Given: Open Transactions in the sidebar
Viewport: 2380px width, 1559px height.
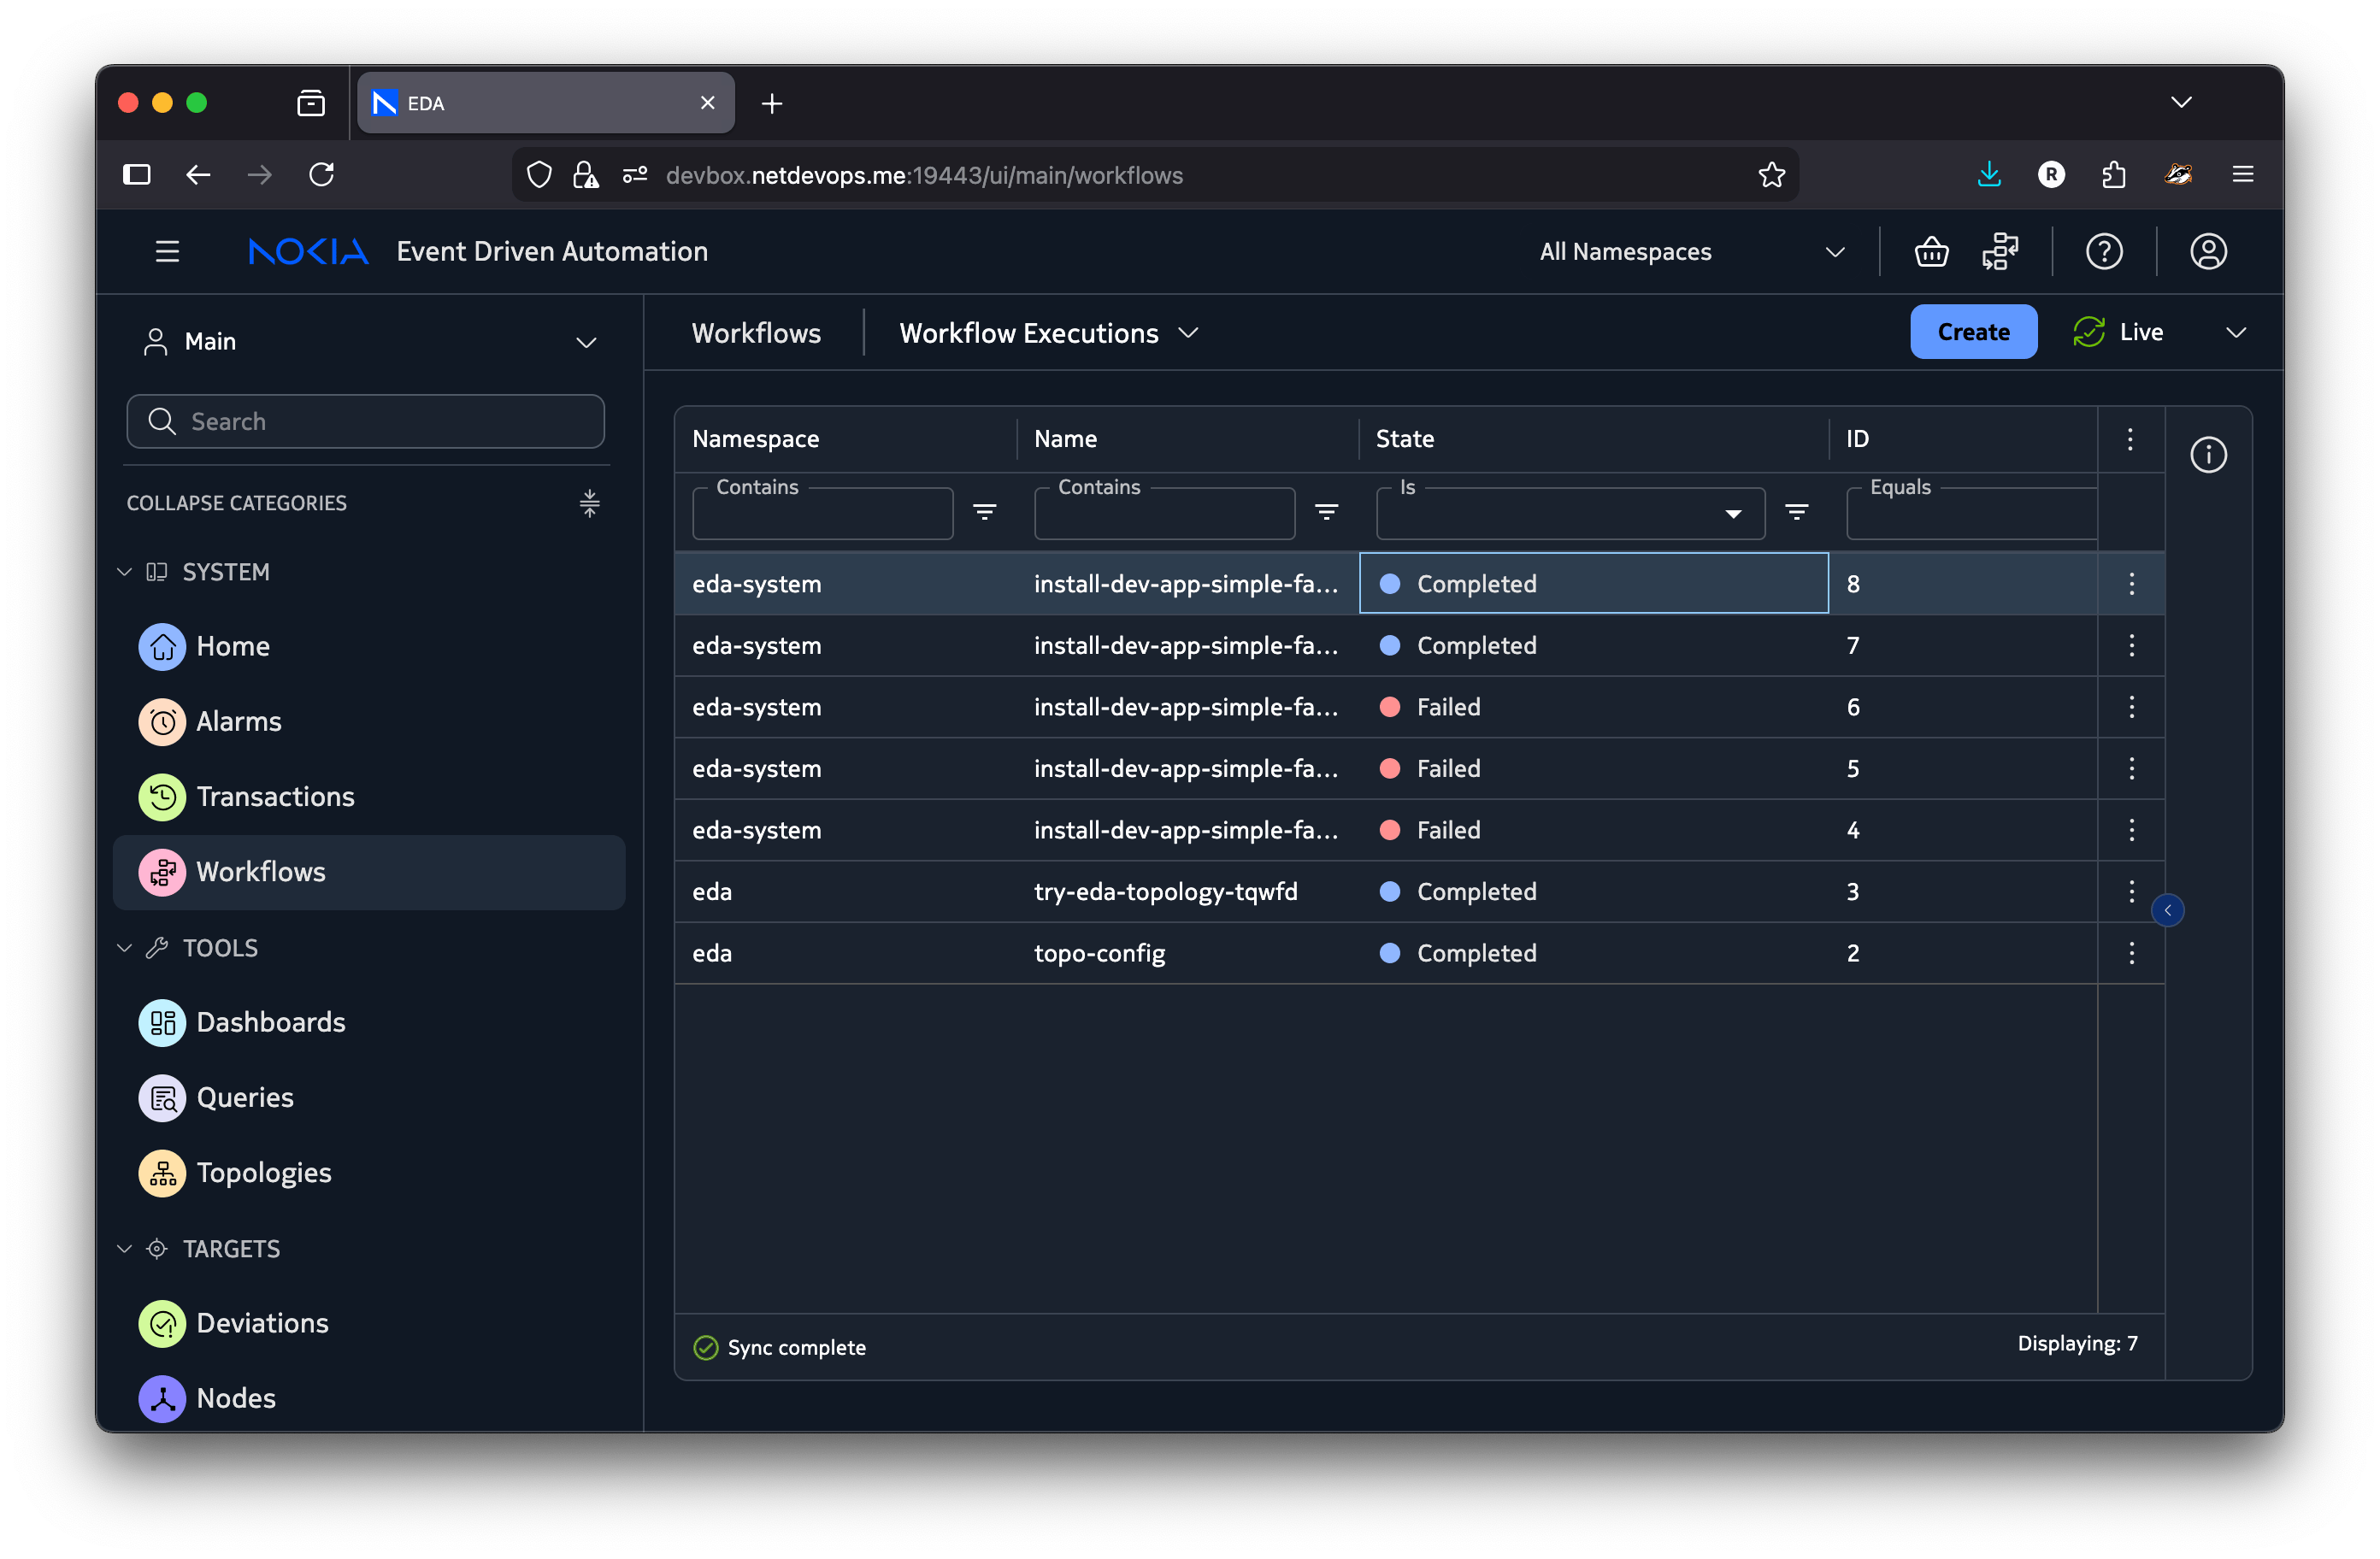Looking at the screenshot, I should tap(275, 797).
